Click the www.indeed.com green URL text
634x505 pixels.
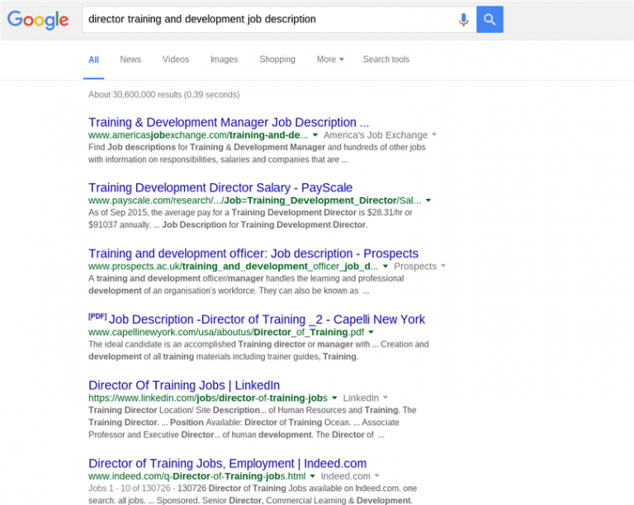pyautogui.click(x=197, y=476)
